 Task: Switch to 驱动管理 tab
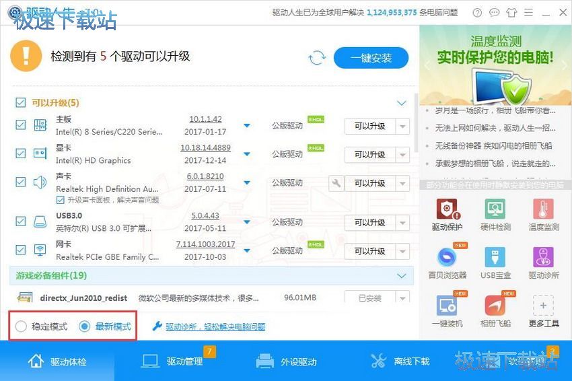tap(172, 361)
